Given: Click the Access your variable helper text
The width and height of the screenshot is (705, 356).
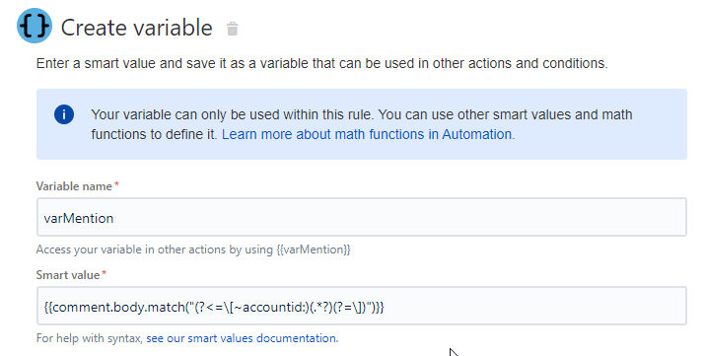Looking at the screenshot, I should 193,249.
